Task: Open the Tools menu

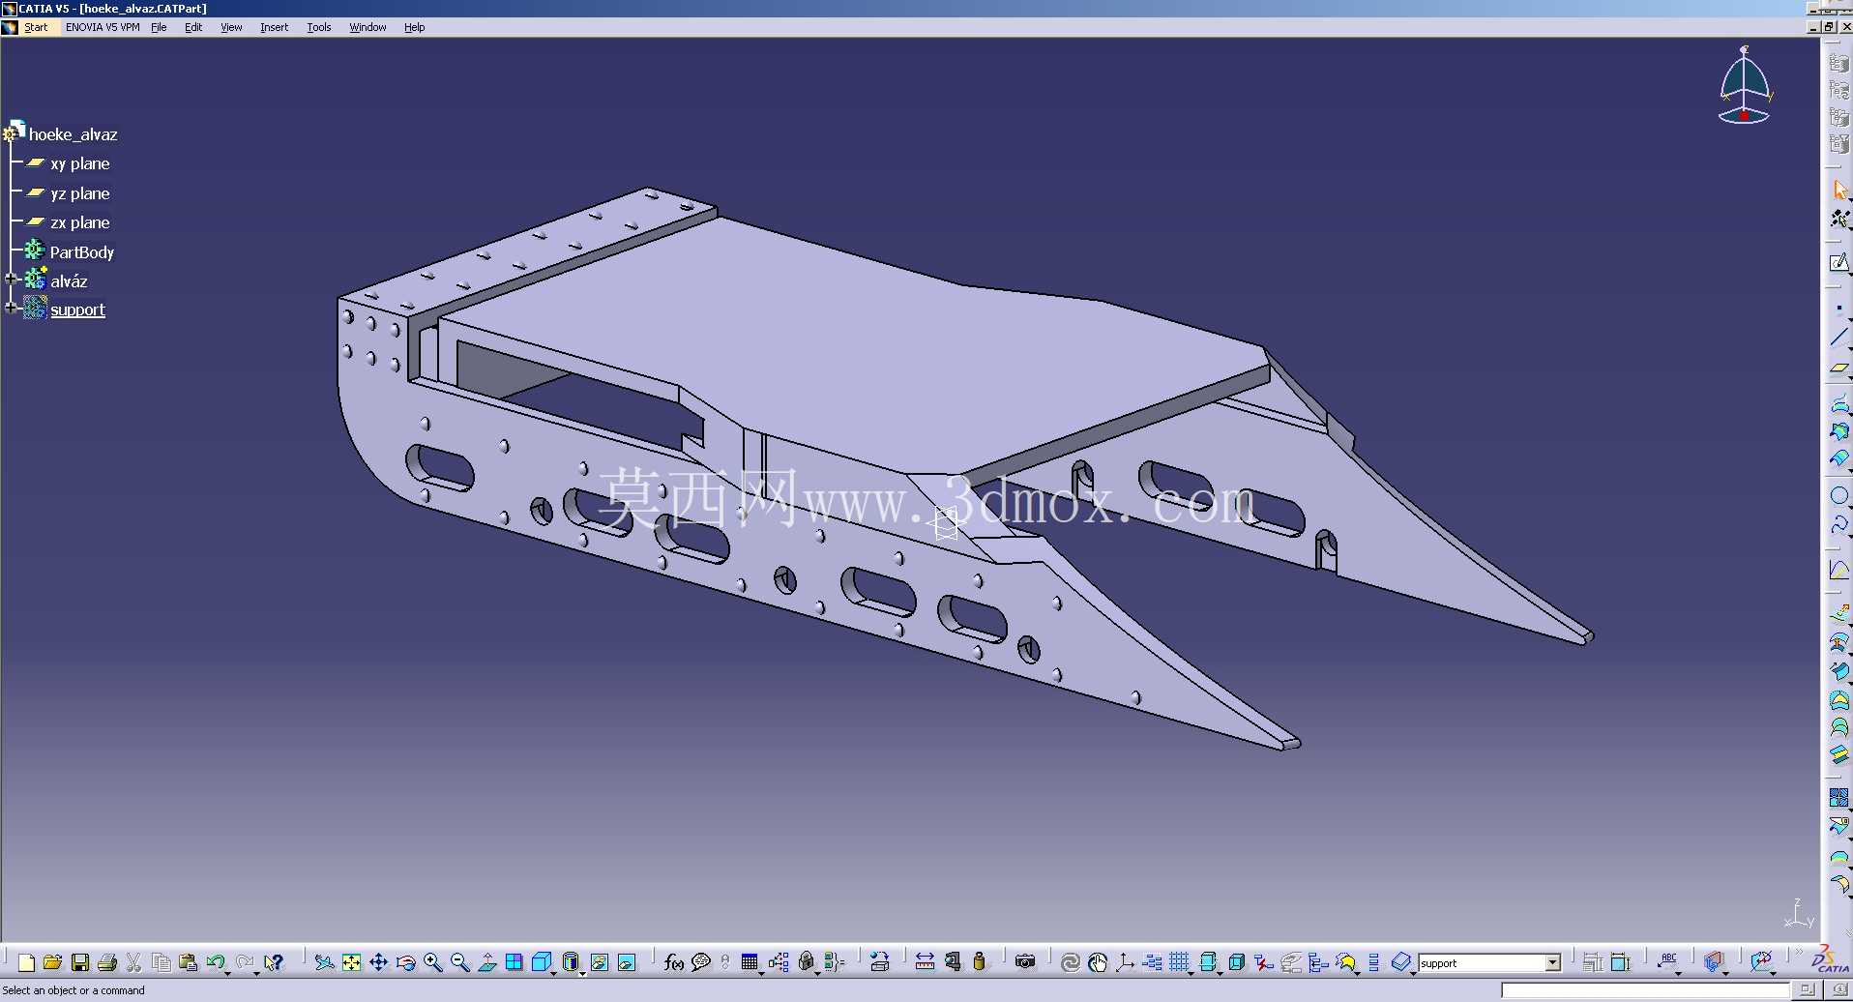Action: click(319, 27)
